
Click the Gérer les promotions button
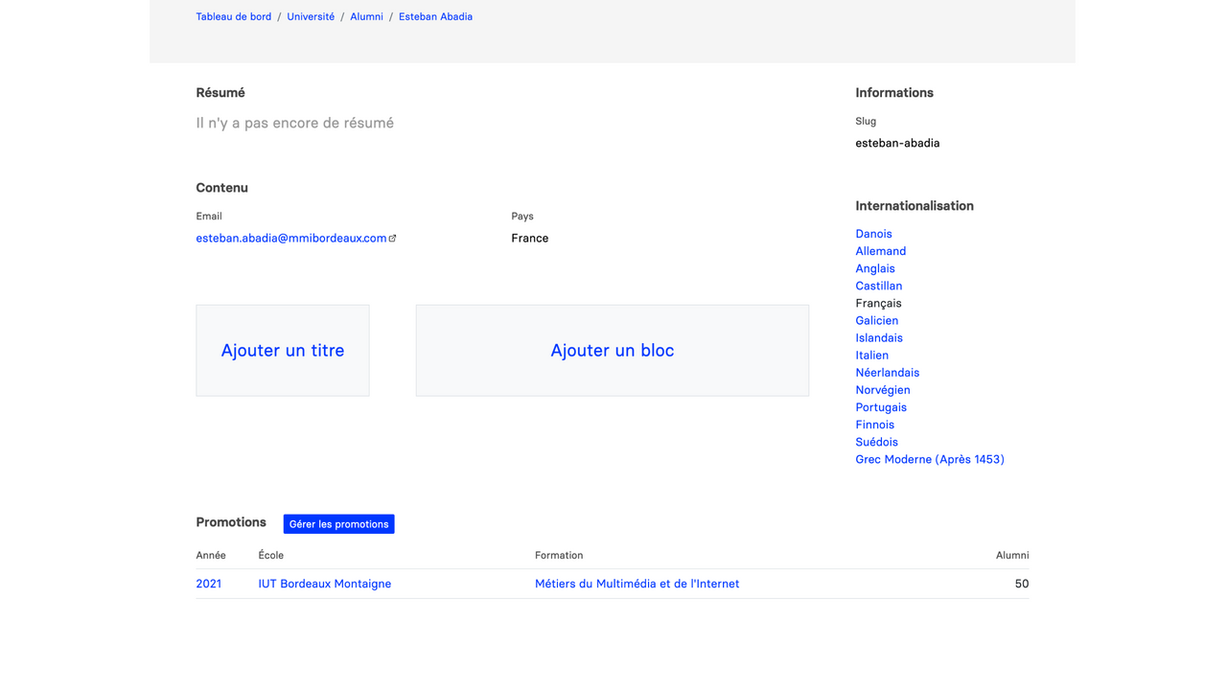click(x=338, y=524)
